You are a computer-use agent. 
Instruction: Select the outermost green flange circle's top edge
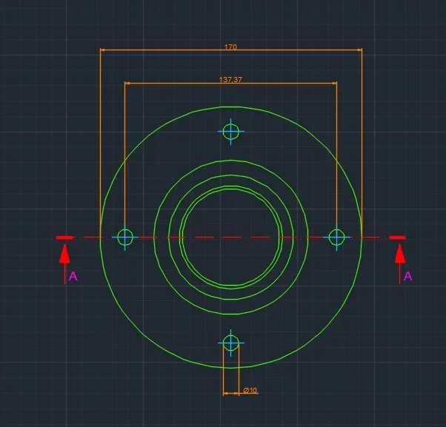click(231, 107)
